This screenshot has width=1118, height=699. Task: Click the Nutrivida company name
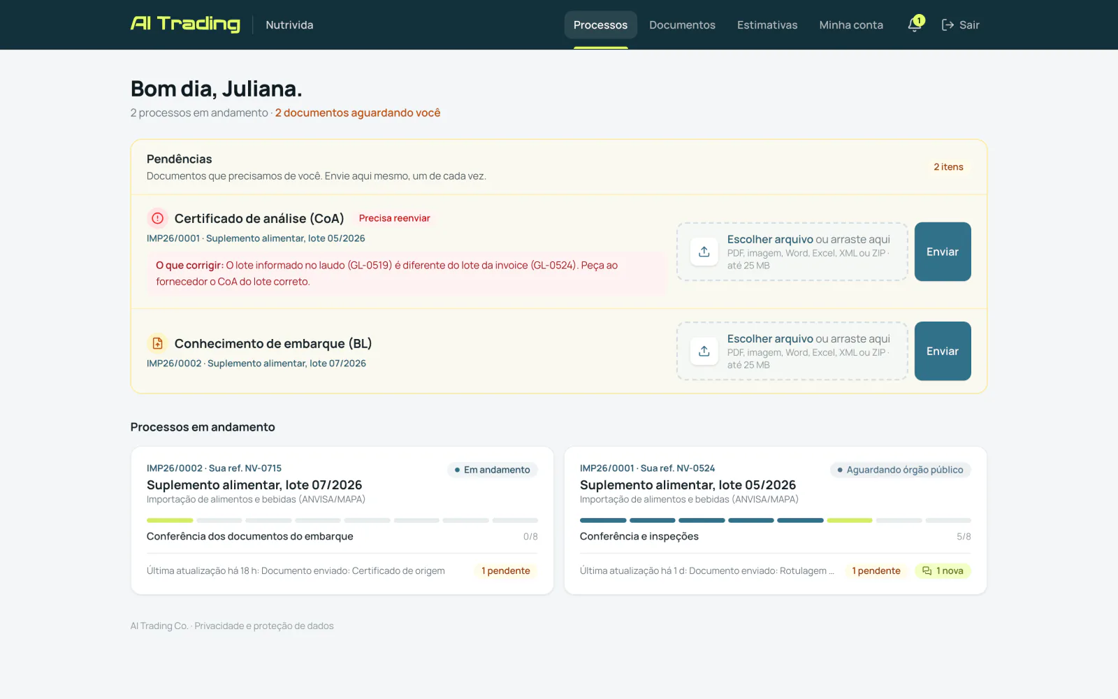pyautogui.click(x=289, y=25)
